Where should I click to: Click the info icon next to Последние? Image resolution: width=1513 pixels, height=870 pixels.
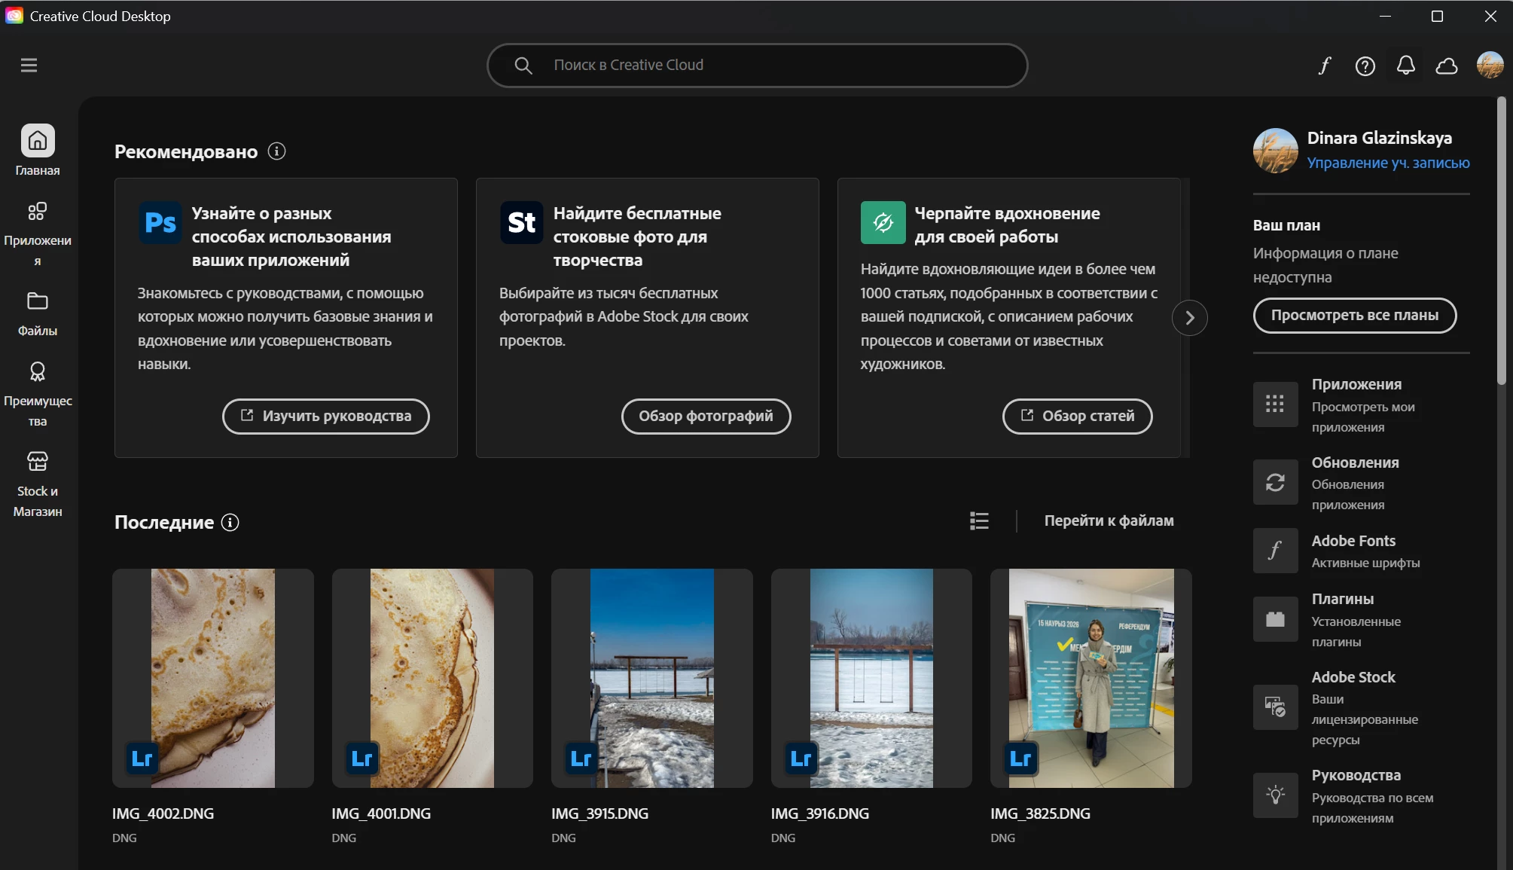point(230,522)
